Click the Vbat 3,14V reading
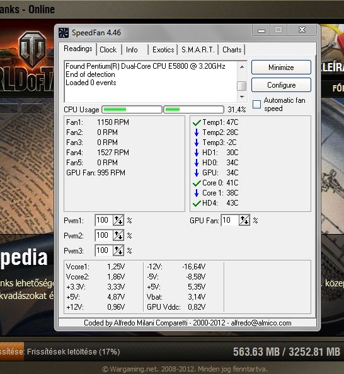 tap(176, 297)
